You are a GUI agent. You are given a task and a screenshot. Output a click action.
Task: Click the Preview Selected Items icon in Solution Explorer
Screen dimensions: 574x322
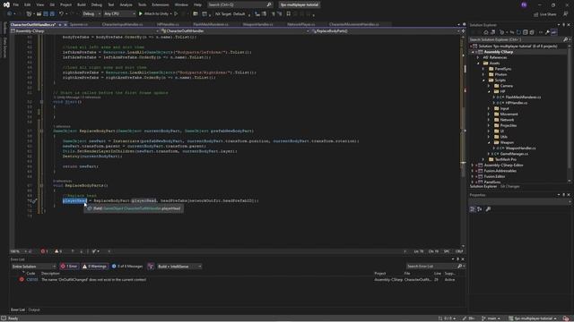point(554,32)
